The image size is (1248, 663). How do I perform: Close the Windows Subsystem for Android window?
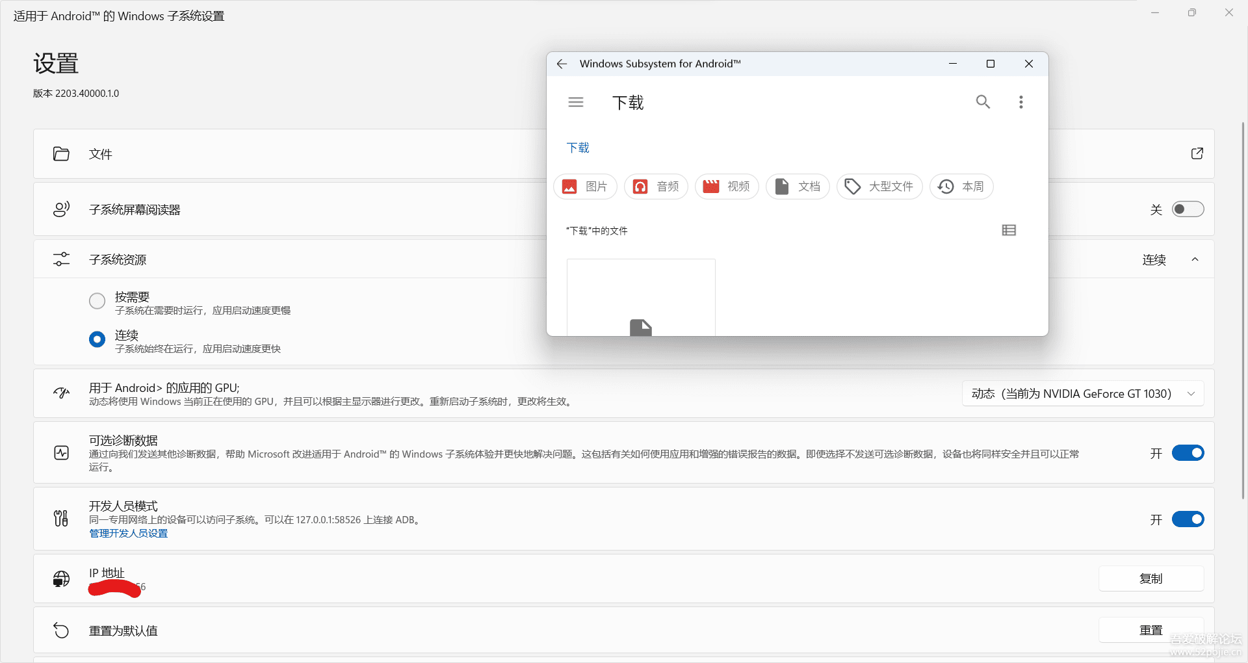pyautogui.click(x=1028, y=64)
